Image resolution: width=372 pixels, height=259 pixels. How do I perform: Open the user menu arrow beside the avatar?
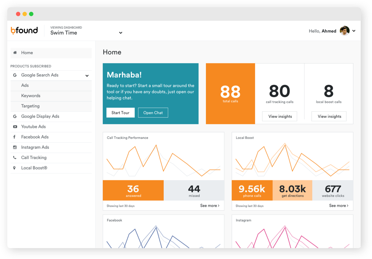coord(354,31)
